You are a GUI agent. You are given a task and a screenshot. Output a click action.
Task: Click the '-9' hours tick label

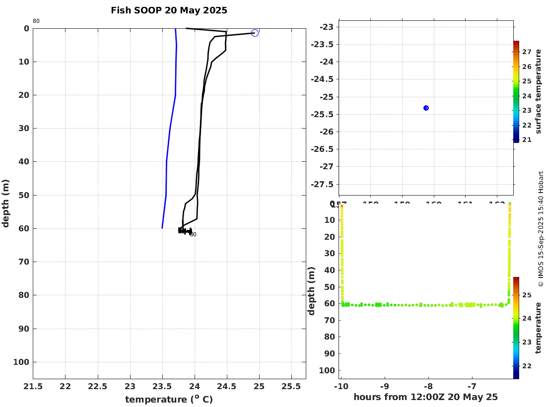[385, 387]
